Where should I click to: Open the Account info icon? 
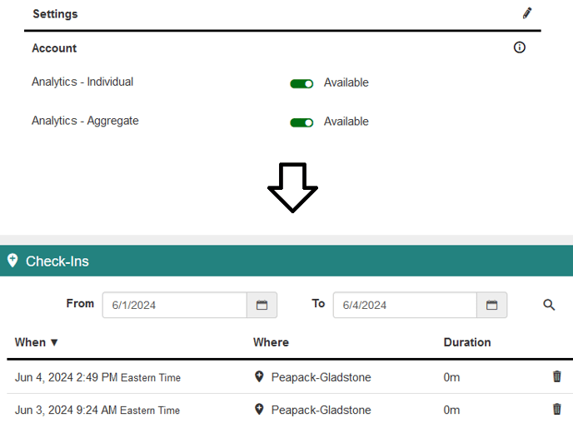[x=520, y=47]
